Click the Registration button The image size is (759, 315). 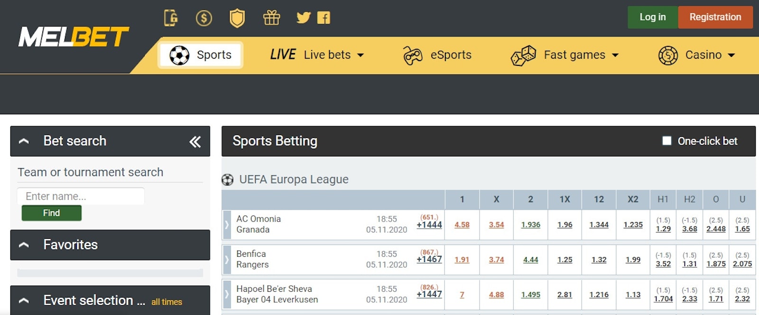click(715, 17)
